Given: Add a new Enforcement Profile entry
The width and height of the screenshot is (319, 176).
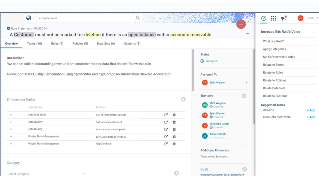Looking at the screenshot, I should click(x=183, y=99).
